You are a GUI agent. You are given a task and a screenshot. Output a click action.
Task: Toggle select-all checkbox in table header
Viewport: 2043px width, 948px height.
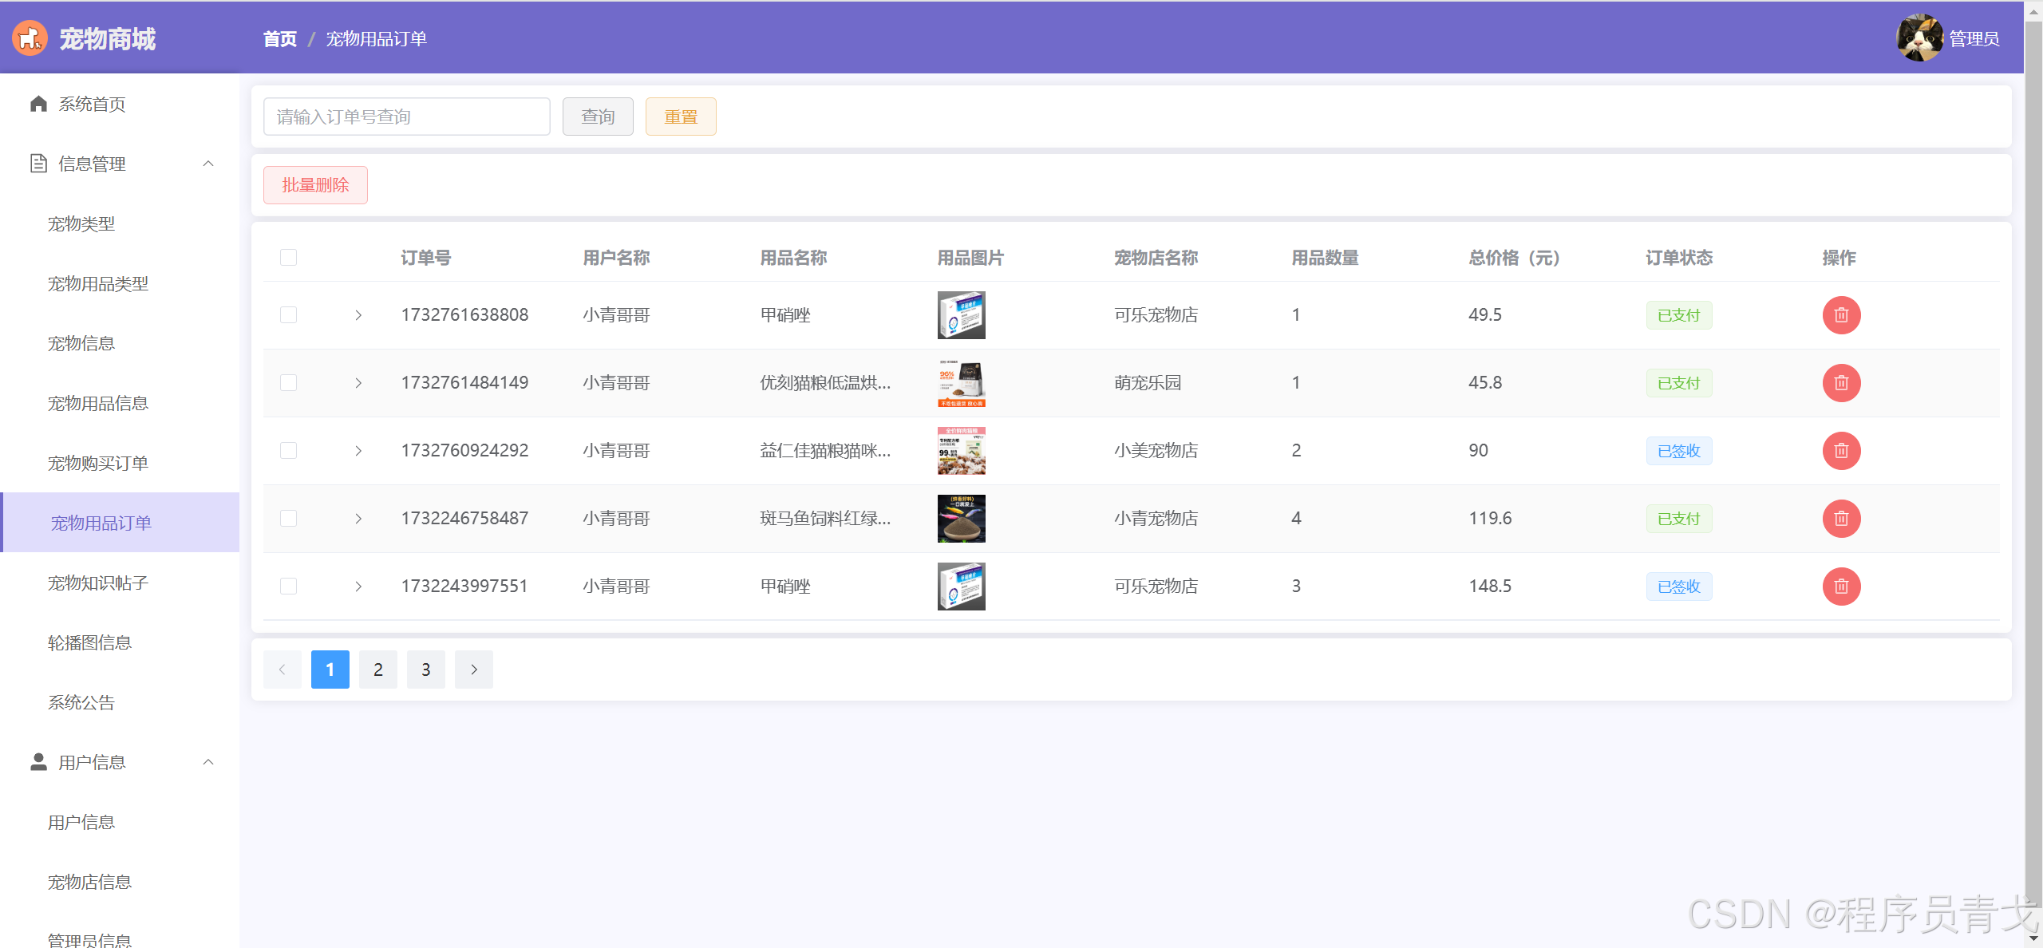pos(288,256)
